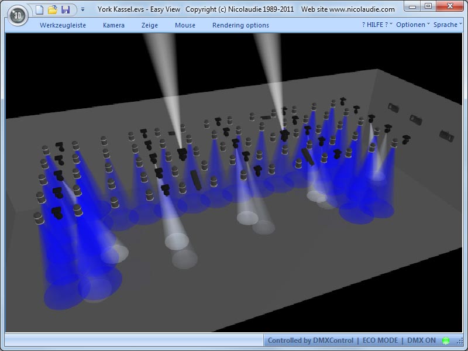Click the ECO MODE status label

click(x=380, y=340)
